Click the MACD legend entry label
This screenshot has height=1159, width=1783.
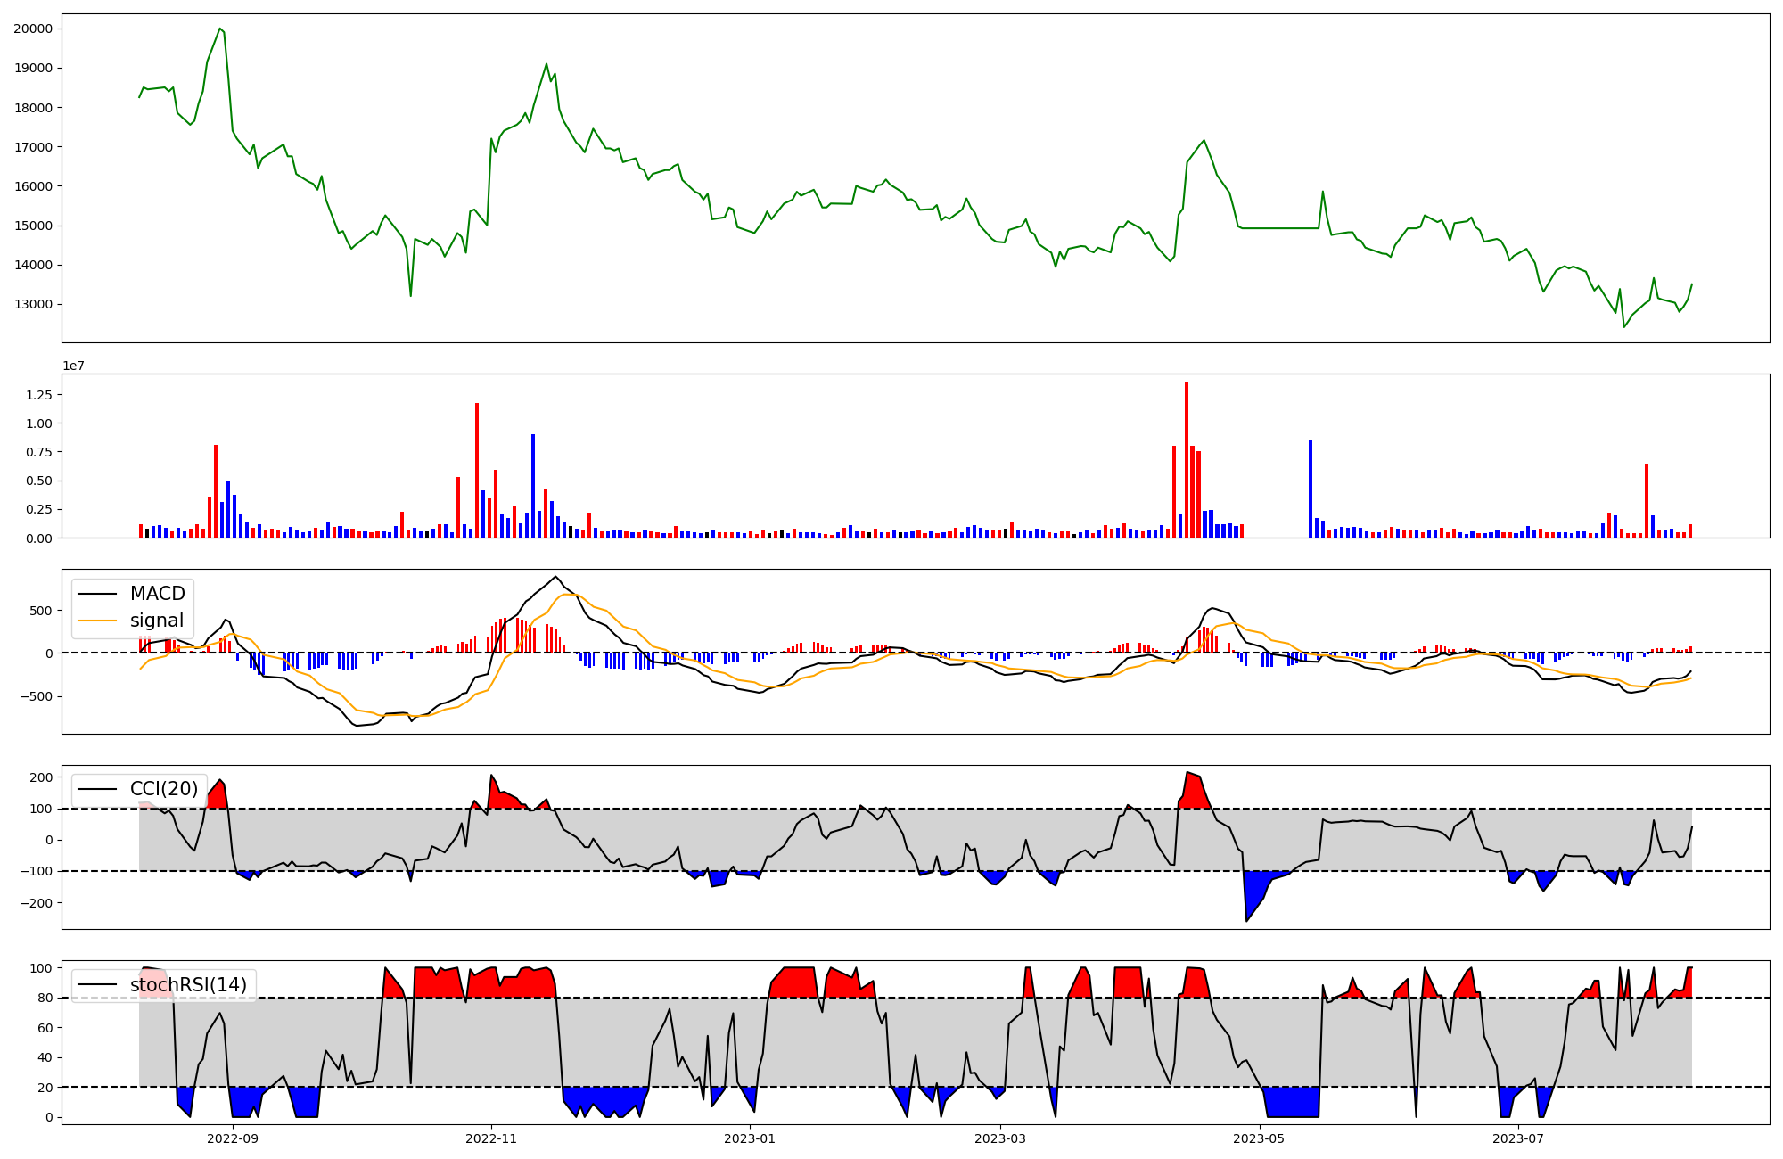[157, 594]
